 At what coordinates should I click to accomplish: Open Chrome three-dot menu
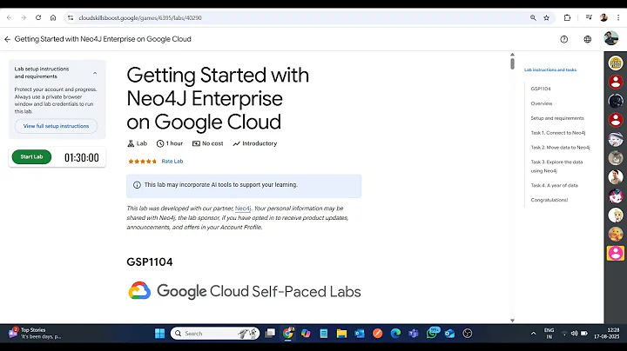coord(618,17)
